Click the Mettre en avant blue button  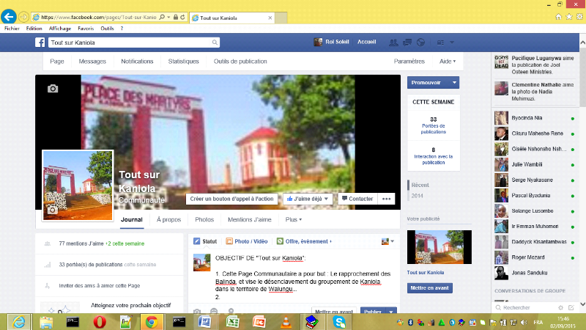tap(429, 288)
